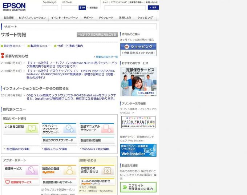Click the 製品のご登録 MyEPSON person icon button

59,170
